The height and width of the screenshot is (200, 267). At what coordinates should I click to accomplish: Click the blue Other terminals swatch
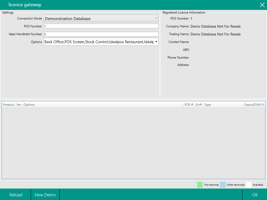pos(223,185)
